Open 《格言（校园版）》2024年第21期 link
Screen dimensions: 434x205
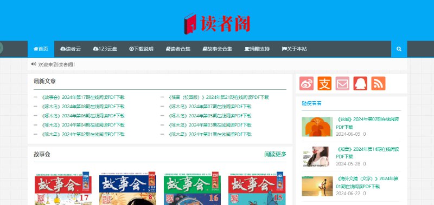point(219,97)
